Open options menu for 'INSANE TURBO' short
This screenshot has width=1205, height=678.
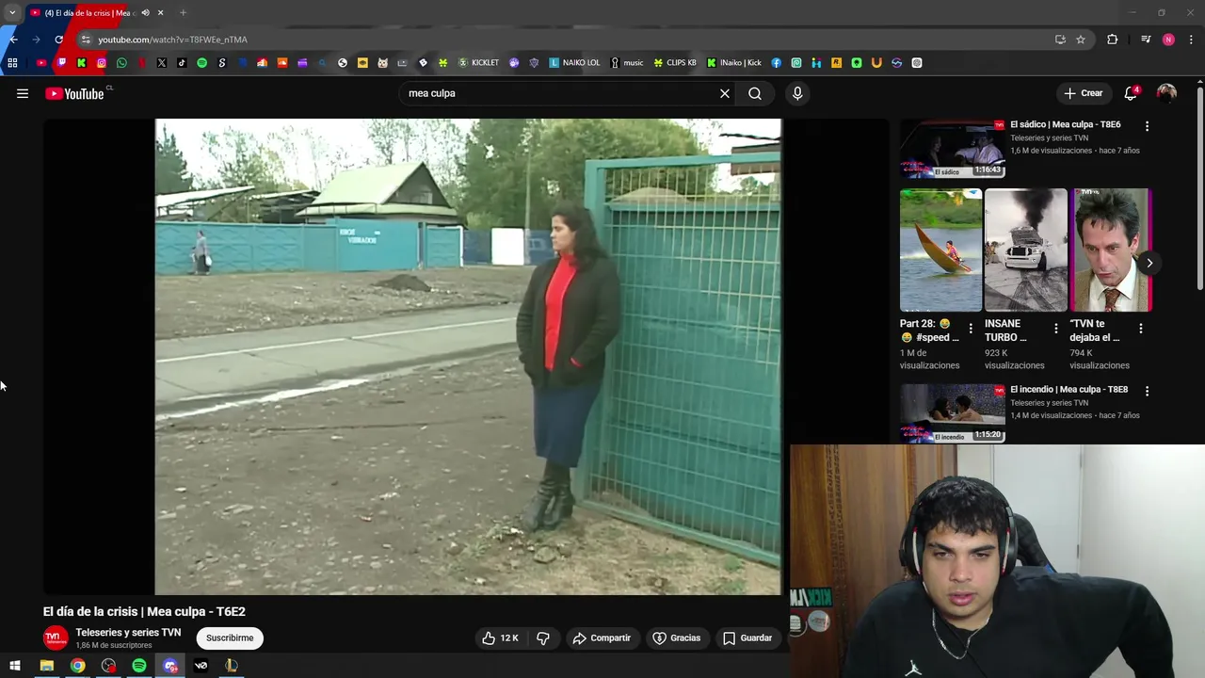[x=1055, y=329]
